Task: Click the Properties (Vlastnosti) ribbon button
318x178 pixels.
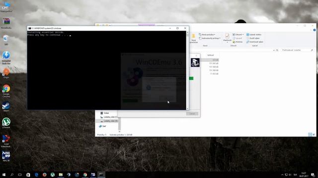Action: click(x=227, y=38)
